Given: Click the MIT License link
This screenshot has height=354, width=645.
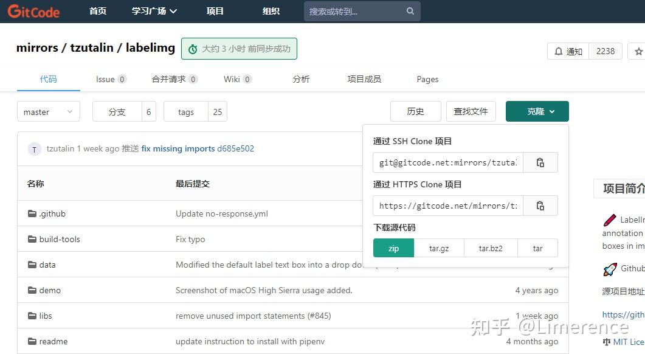Looking at the screenshot, I should (629, 342).
